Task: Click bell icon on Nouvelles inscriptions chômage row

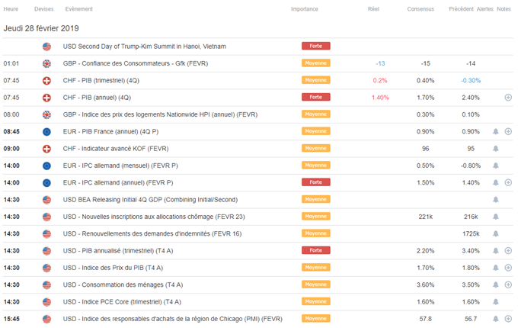Action: click(496, 217)
